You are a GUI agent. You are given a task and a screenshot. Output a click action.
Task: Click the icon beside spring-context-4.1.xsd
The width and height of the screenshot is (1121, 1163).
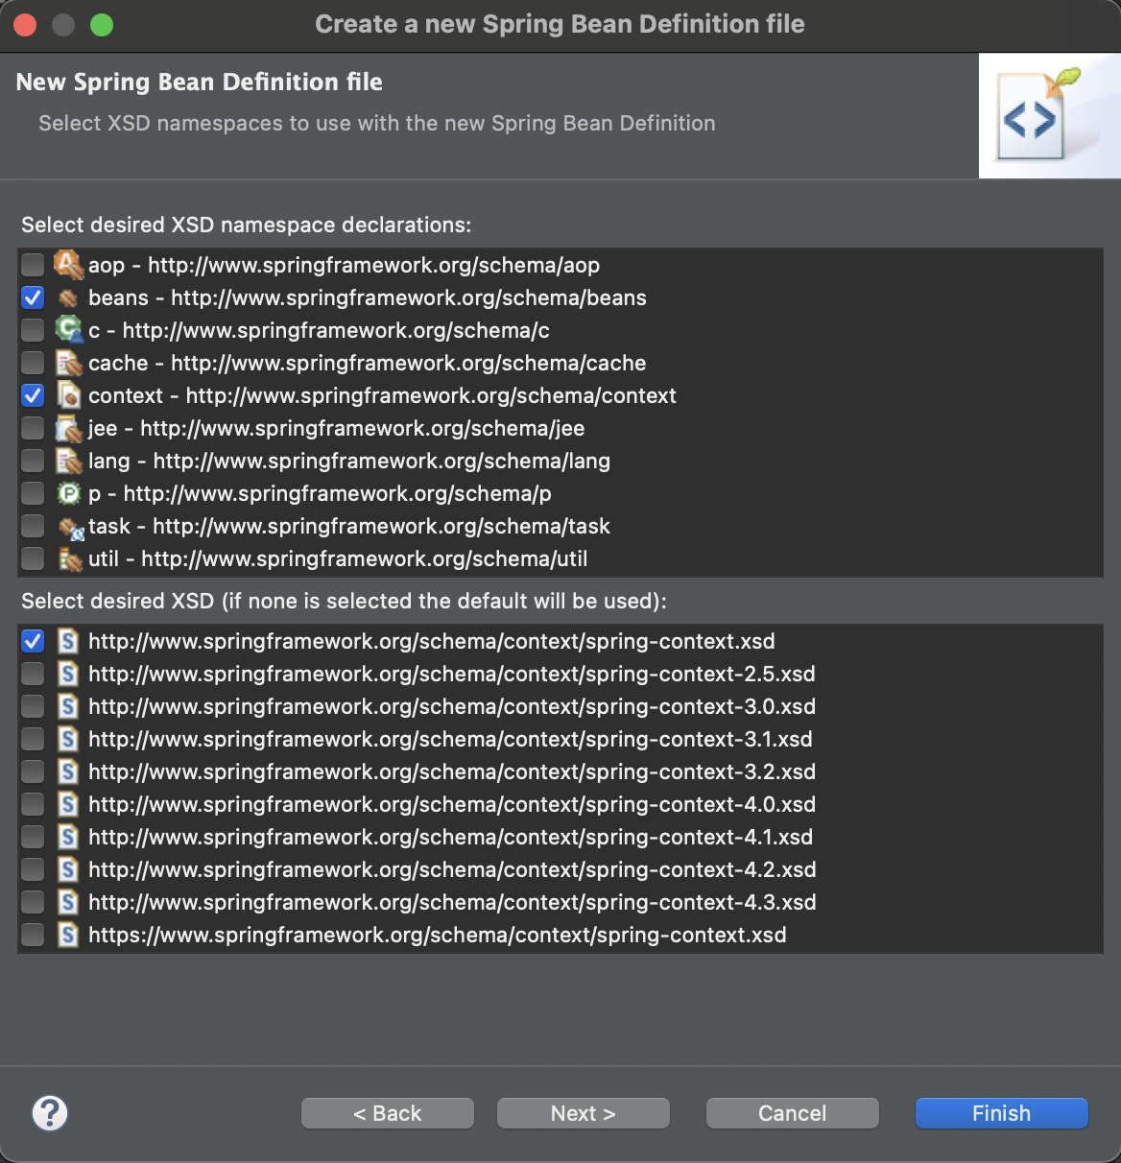click(68, 837)
